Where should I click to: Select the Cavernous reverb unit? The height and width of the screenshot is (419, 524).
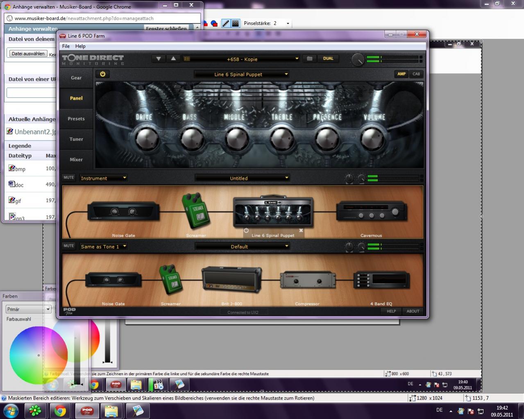coord(371,211)
